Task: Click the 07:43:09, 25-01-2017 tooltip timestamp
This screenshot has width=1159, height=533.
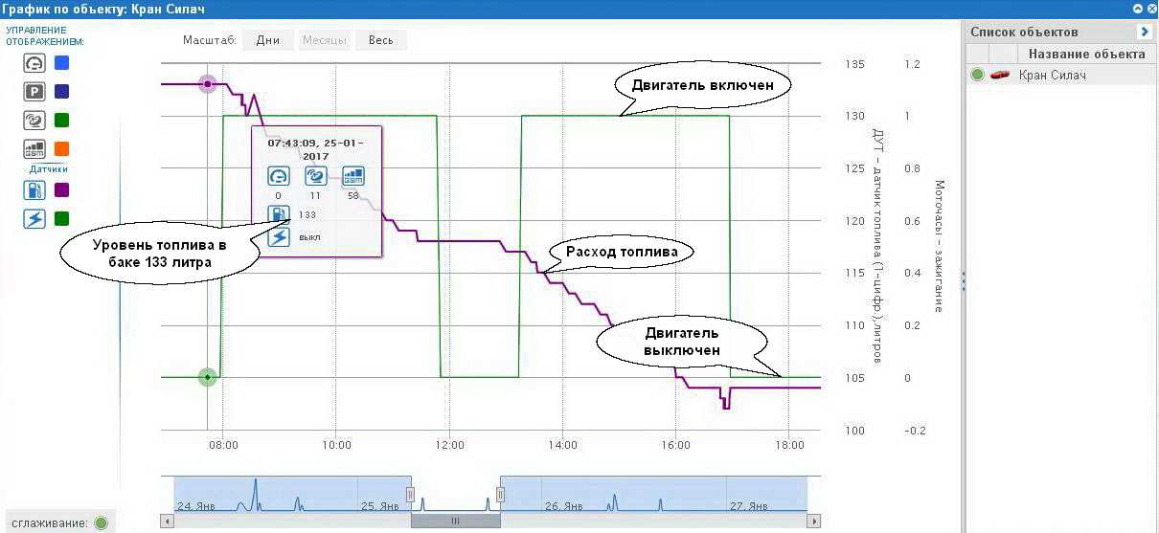Action: 317,148
